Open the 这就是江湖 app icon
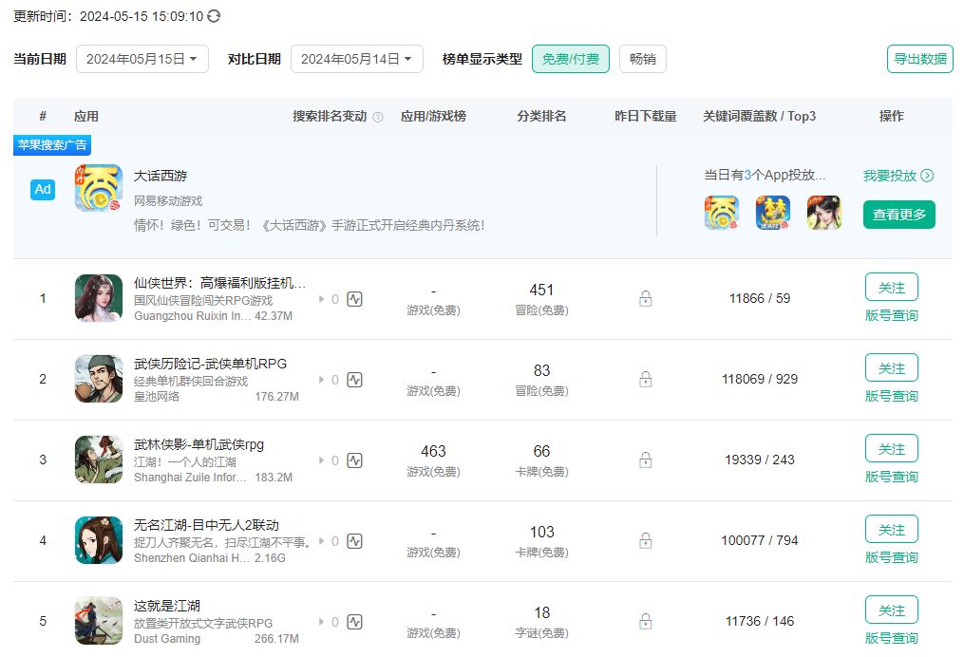The height and width of the screenshot is (657, 964). point(99,621)
